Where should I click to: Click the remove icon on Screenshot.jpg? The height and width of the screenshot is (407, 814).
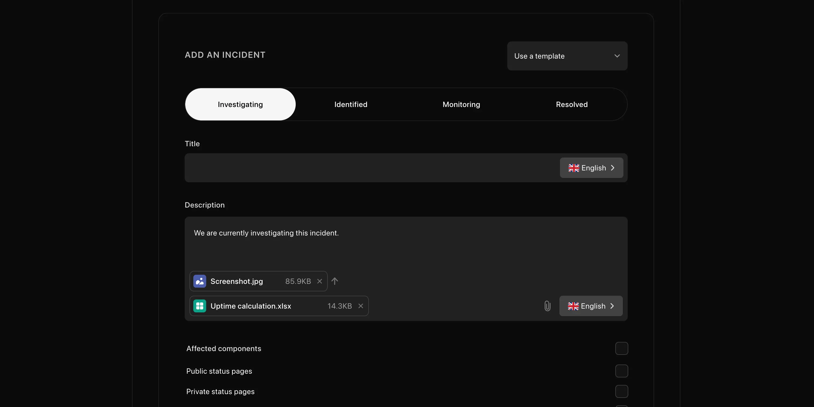tap(320, 281)
